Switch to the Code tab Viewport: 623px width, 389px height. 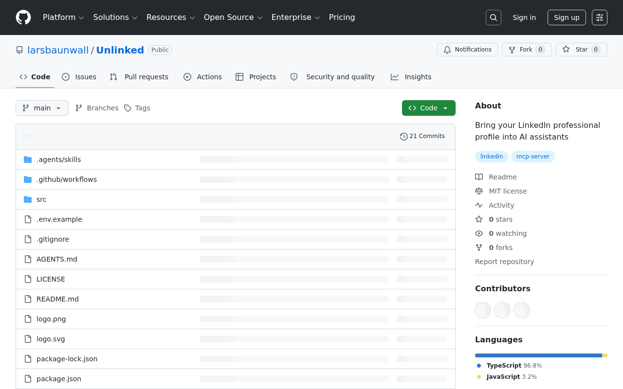pos(35,77)
